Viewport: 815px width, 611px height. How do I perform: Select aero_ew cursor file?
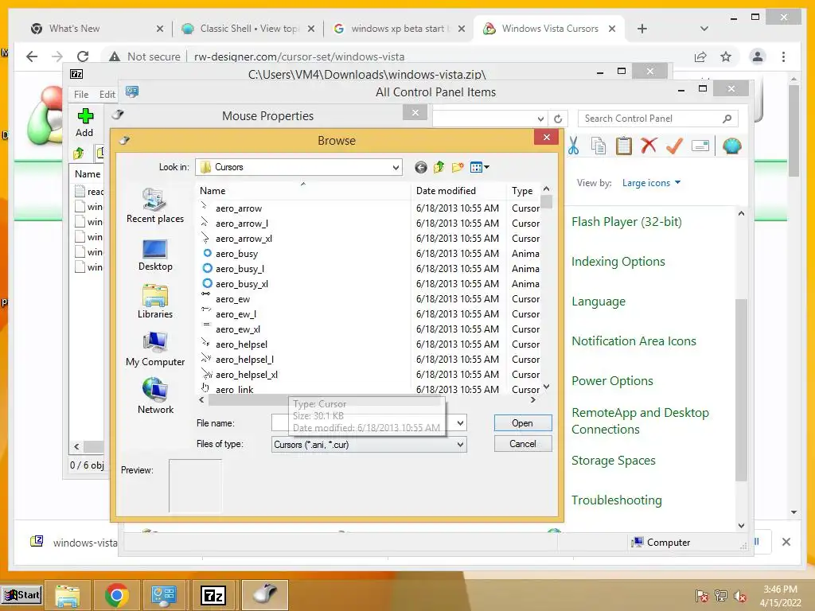tap(232, 299)
